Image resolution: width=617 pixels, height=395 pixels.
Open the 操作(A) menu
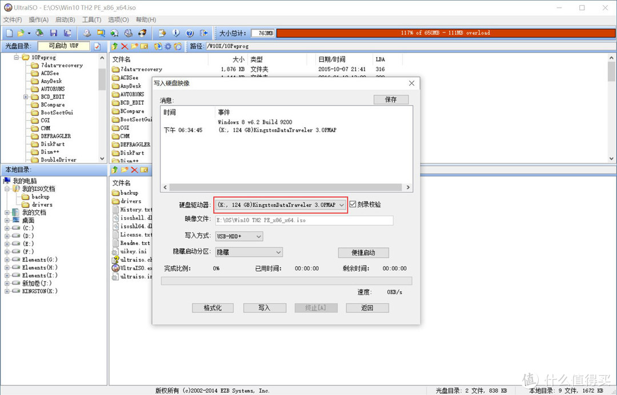39,19
